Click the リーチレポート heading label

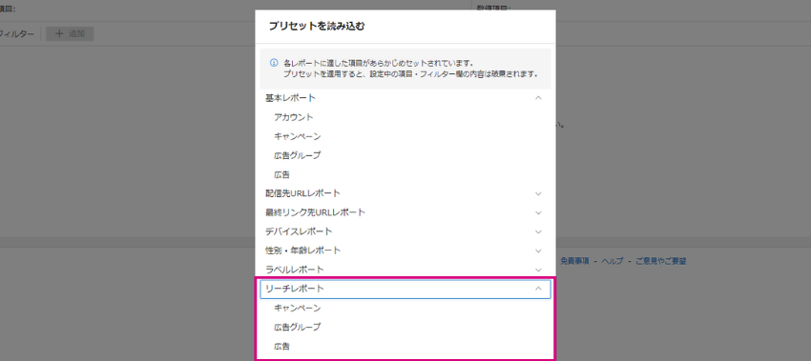pyautogui.click(x=294, y=289)
